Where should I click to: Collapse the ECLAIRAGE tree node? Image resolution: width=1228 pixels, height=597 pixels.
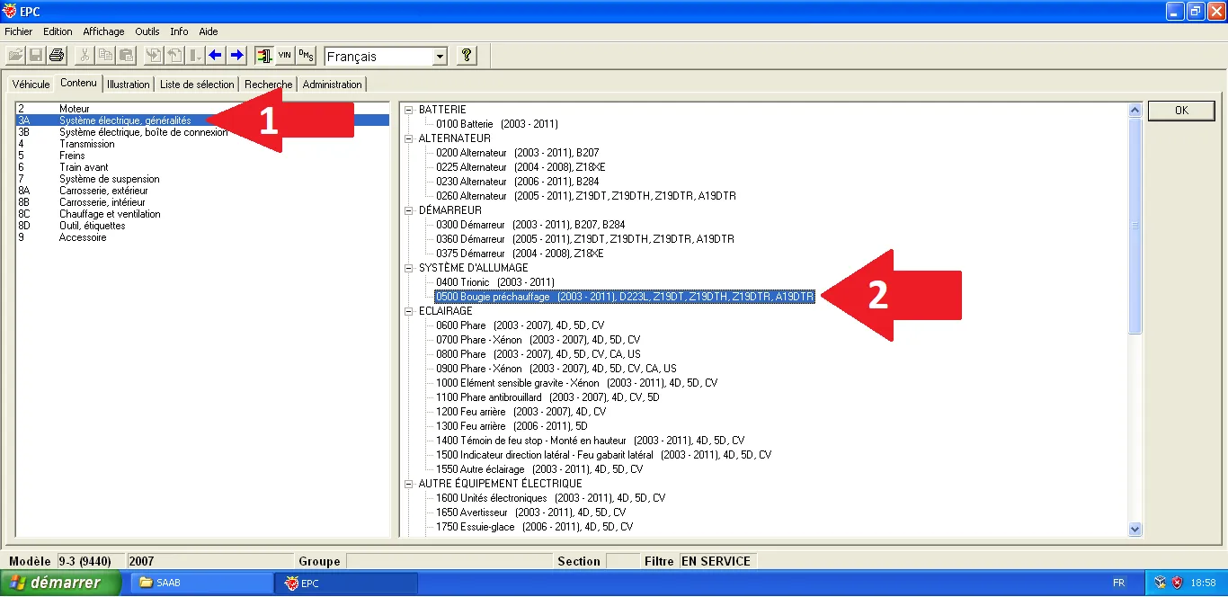(409, 311)
